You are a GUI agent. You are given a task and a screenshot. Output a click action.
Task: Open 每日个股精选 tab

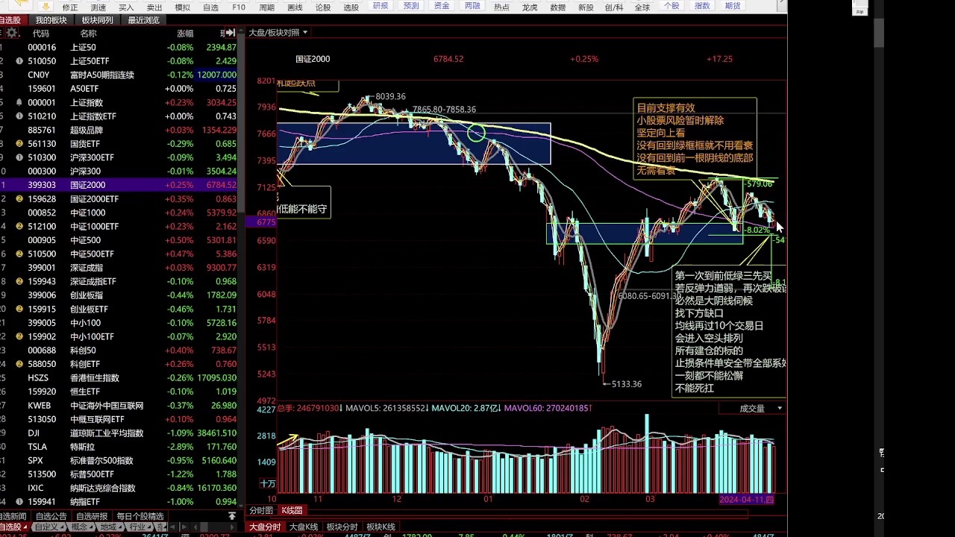click(140, 516)
